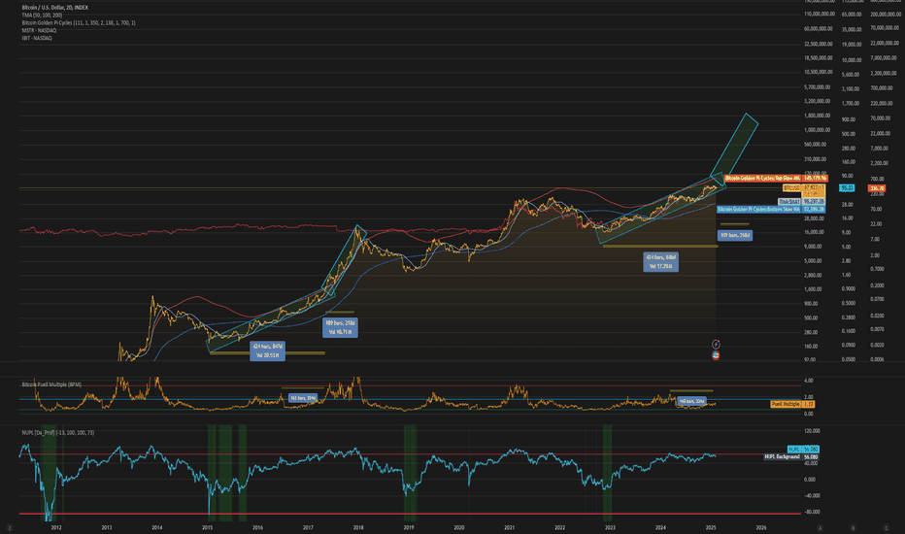This screenshot has width=905, height=534.
Task: Click the lightning bolt event icon
Action: (x=716, y=344)
